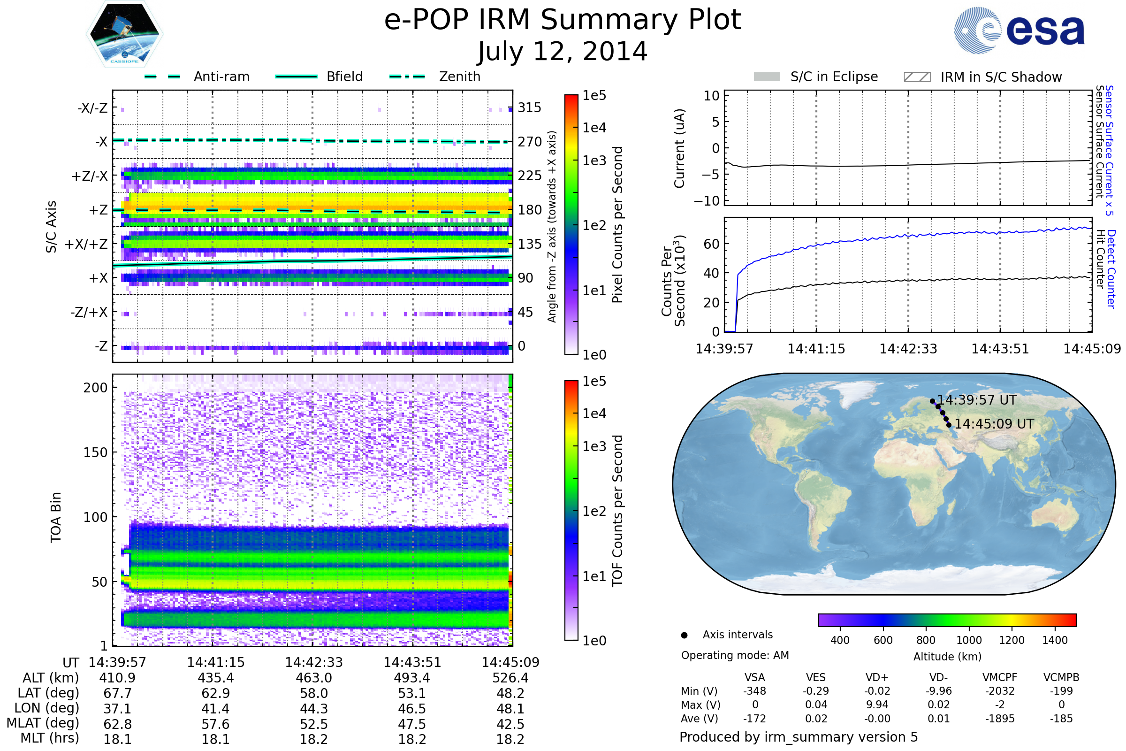The image size is (1126, 751).
Task: Click the Altitude (km) rainbow colorbar
Action: [x=947, y=620]
